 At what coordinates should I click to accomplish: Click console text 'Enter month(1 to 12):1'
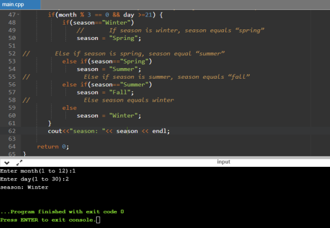pos(38,171)
